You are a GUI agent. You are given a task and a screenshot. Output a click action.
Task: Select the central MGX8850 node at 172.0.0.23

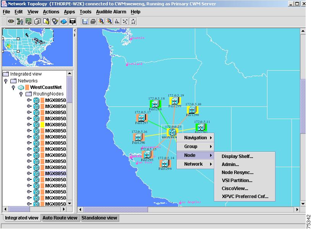[x=172, y=132]
